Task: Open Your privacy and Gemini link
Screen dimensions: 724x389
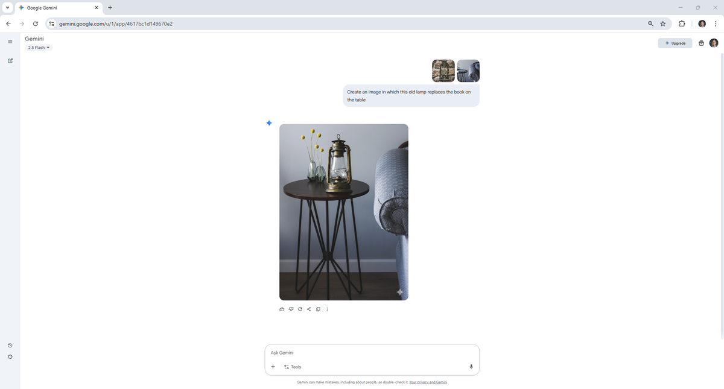Action: [x=428, y=382]
